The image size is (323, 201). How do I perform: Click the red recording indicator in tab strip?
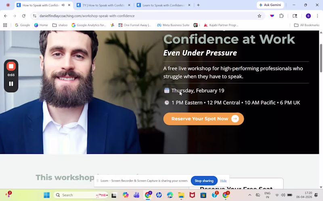click(8, 5)
